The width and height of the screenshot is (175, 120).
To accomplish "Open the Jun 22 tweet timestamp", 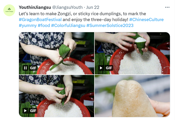I will pyautogui.click(x=93, y=7).
